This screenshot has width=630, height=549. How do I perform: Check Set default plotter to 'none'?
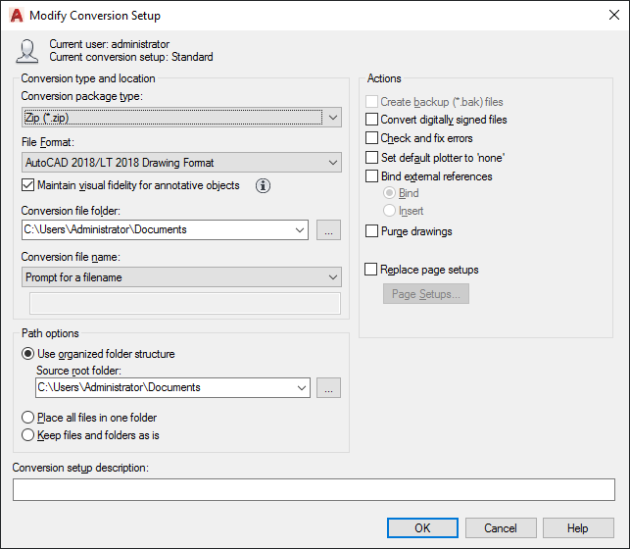[371, 157]
